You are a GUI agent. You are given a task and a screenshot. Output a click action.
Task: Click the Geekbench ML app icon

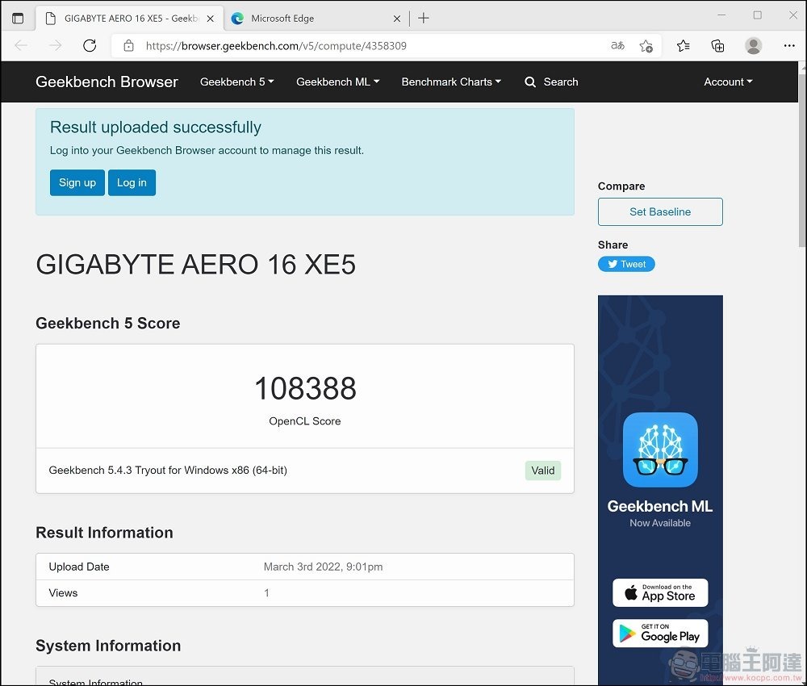[x=660, y=450]
